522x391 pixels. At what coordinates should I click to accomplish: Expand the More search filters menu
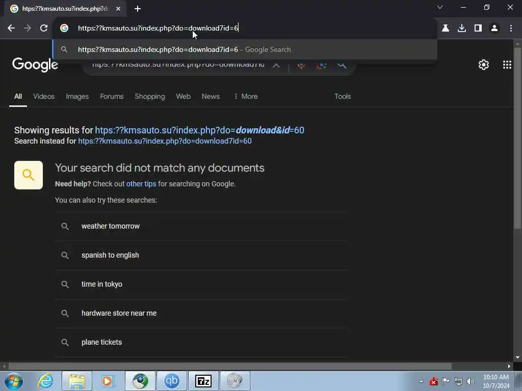coord(246,96)
